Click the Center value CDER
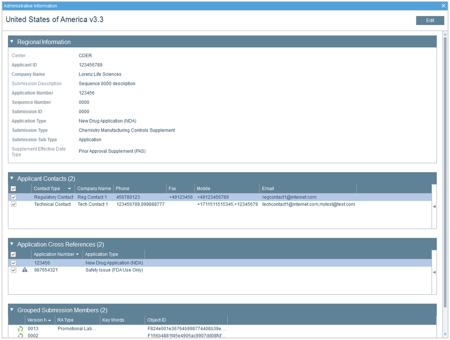This screenshot has height=340, width=450. click(85, 56)
